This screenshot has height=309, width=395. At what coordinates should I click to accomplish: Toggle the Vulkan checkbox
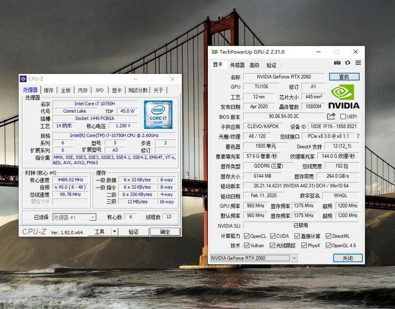(x=247, y=245)
